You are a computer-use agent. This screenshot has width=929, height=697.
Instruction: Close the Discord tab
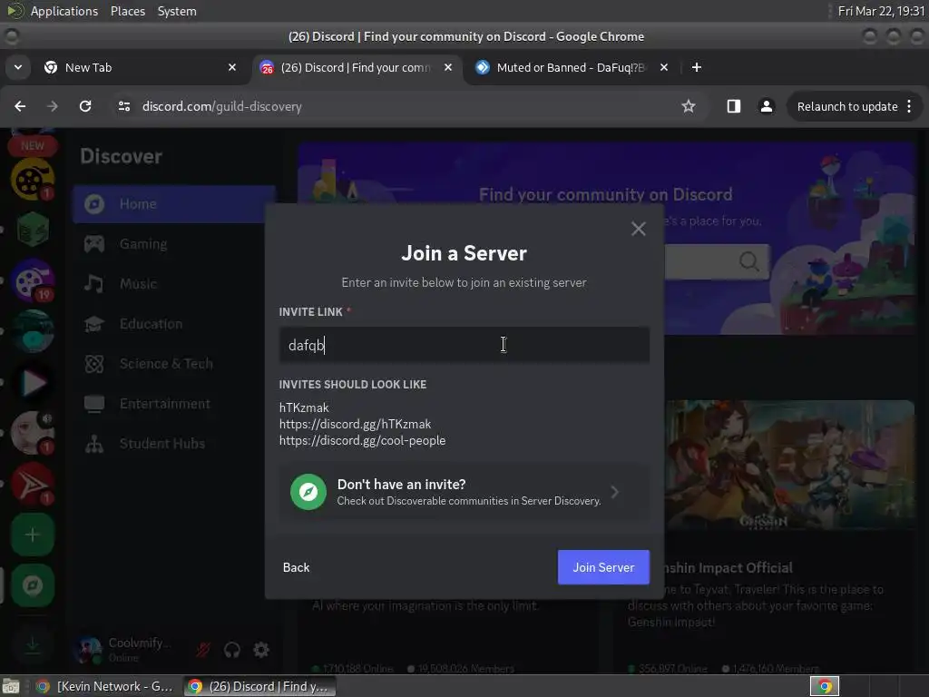tap(448, 67)
